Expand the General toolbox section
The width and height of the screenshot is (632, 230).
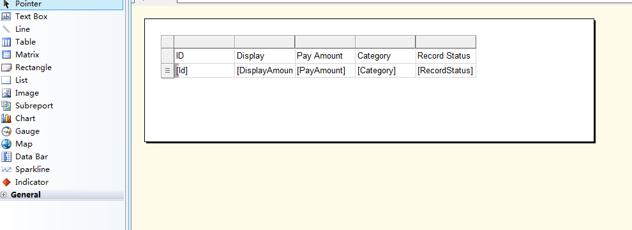pos(4,194)
